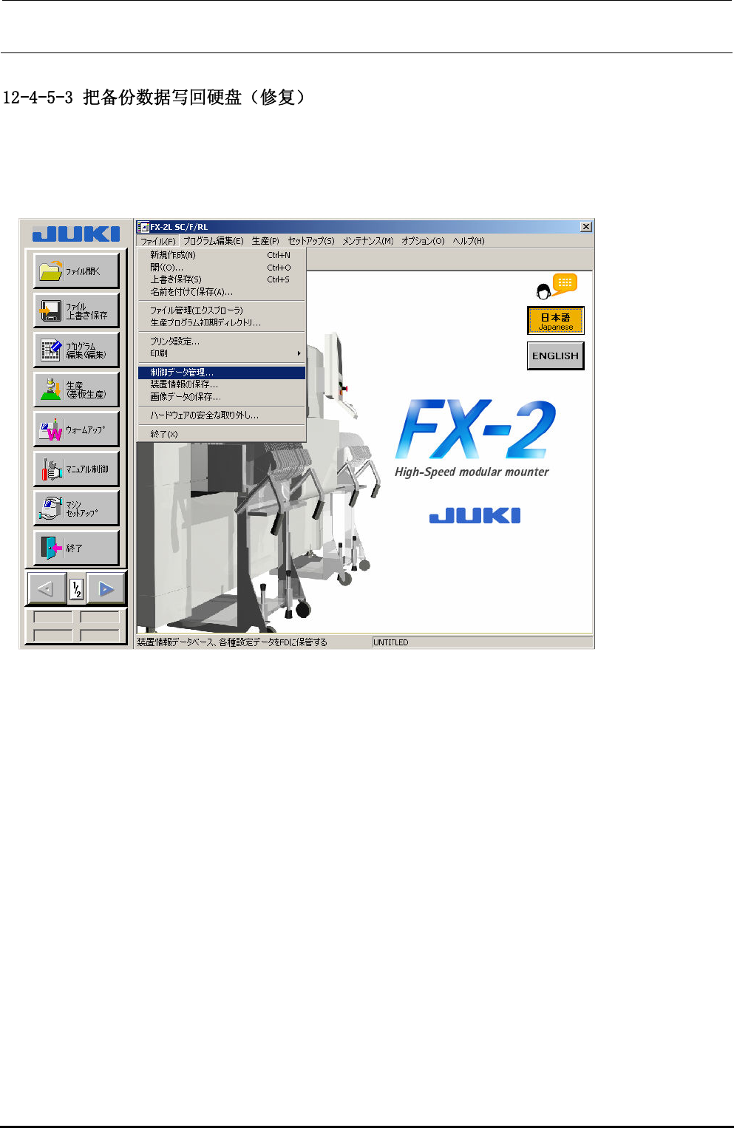Open the ヘルプ(H) menu
The width and height of the screenshot is (734, 1128).
point(469,241)
